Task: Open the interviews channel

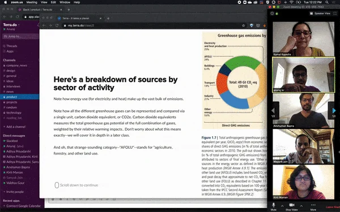Action: [13, 86]
